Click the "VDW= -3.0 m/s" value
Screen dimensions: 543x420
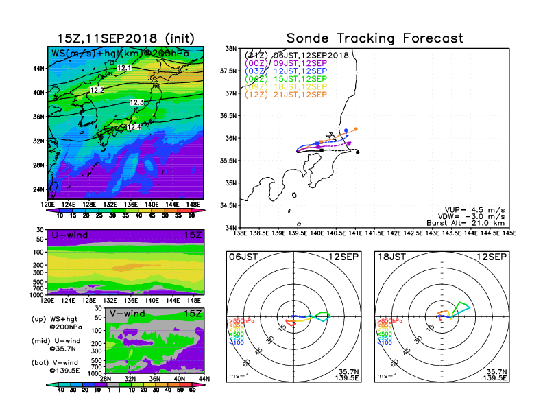click(x=471, y=217)
